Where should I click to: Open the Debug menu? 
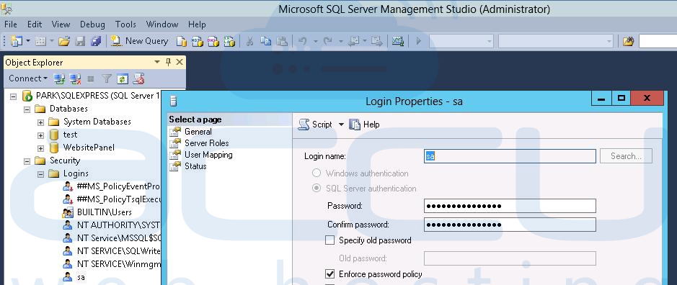92,24
